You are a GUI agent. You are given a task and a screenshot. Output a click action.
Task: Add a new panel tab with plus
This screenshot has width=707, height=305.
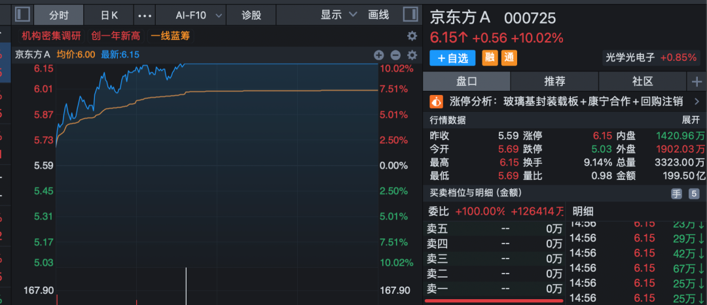697,82
